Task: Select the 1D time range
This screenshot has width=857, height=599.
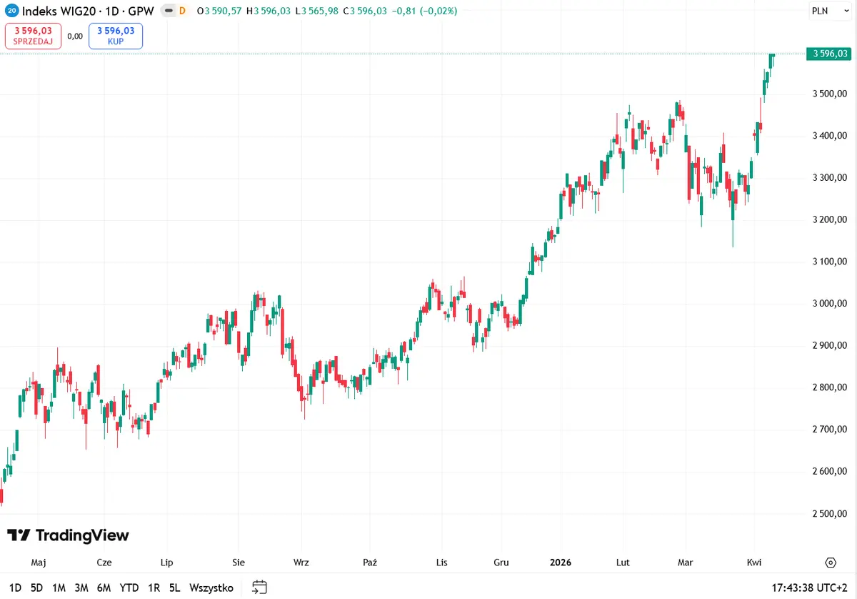Action: pyautogui.click(x=16, y=588)
